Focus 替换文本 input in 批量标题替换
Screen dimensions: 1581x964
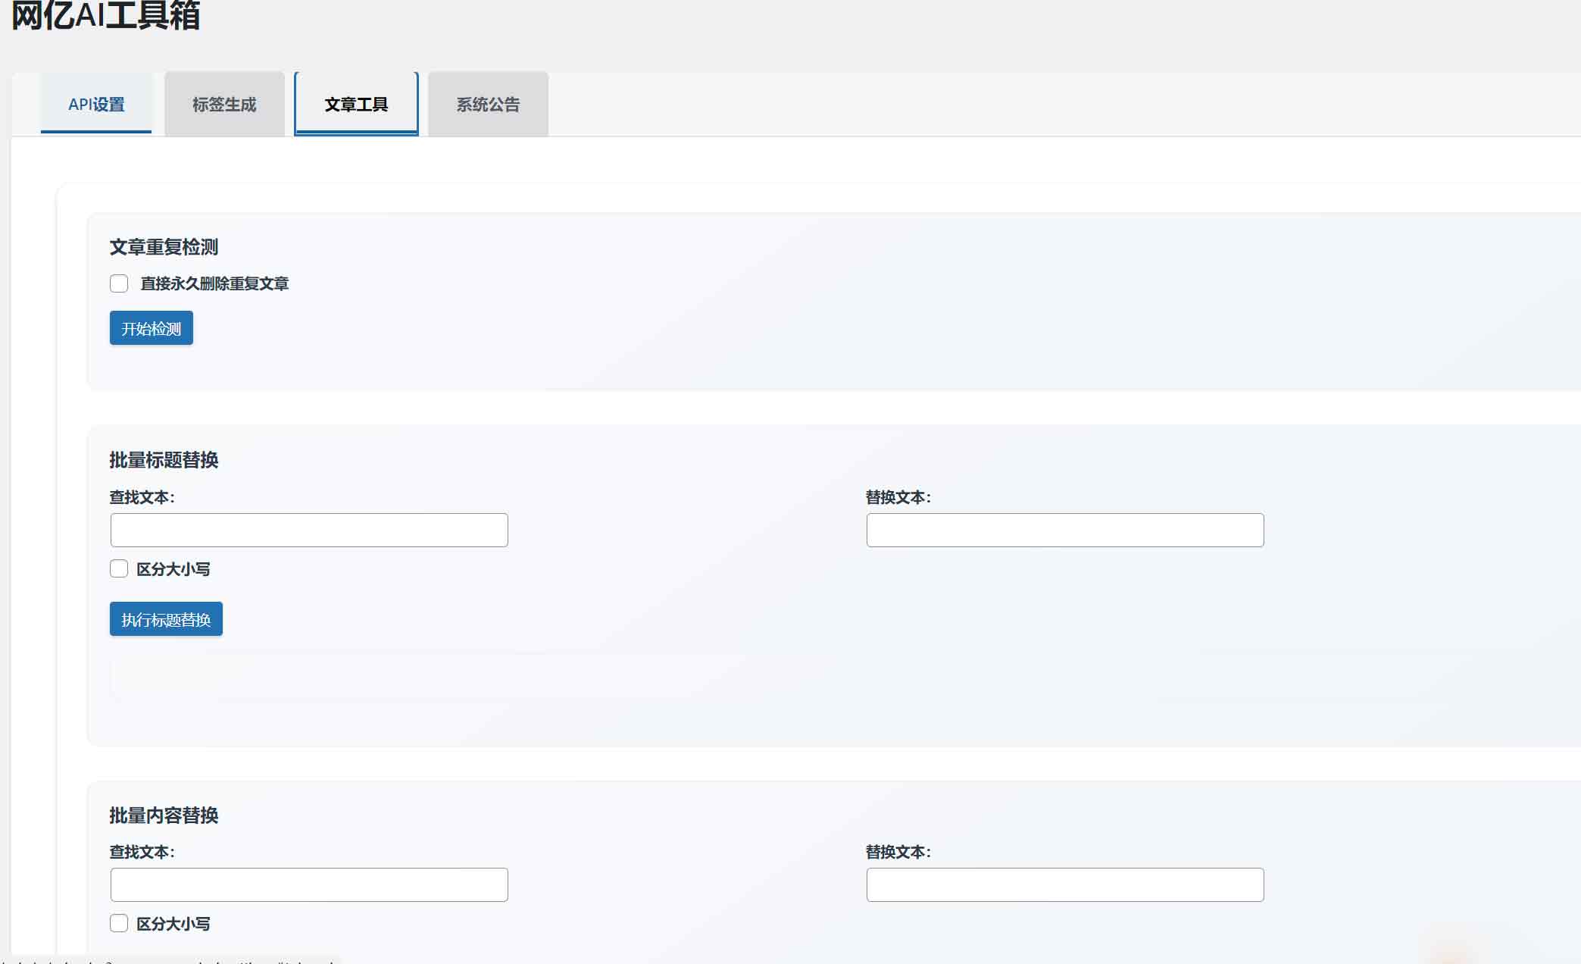coord(1064,531)
